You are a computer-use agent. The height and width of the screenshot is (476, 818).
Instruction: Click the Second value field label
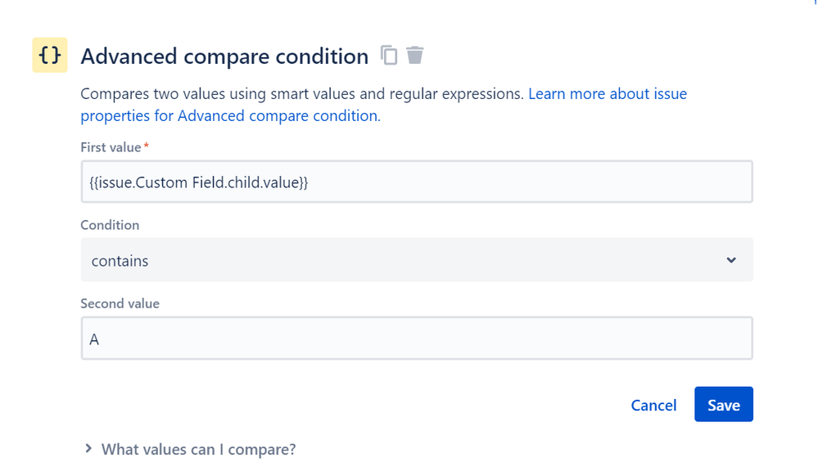pos(120,303)
